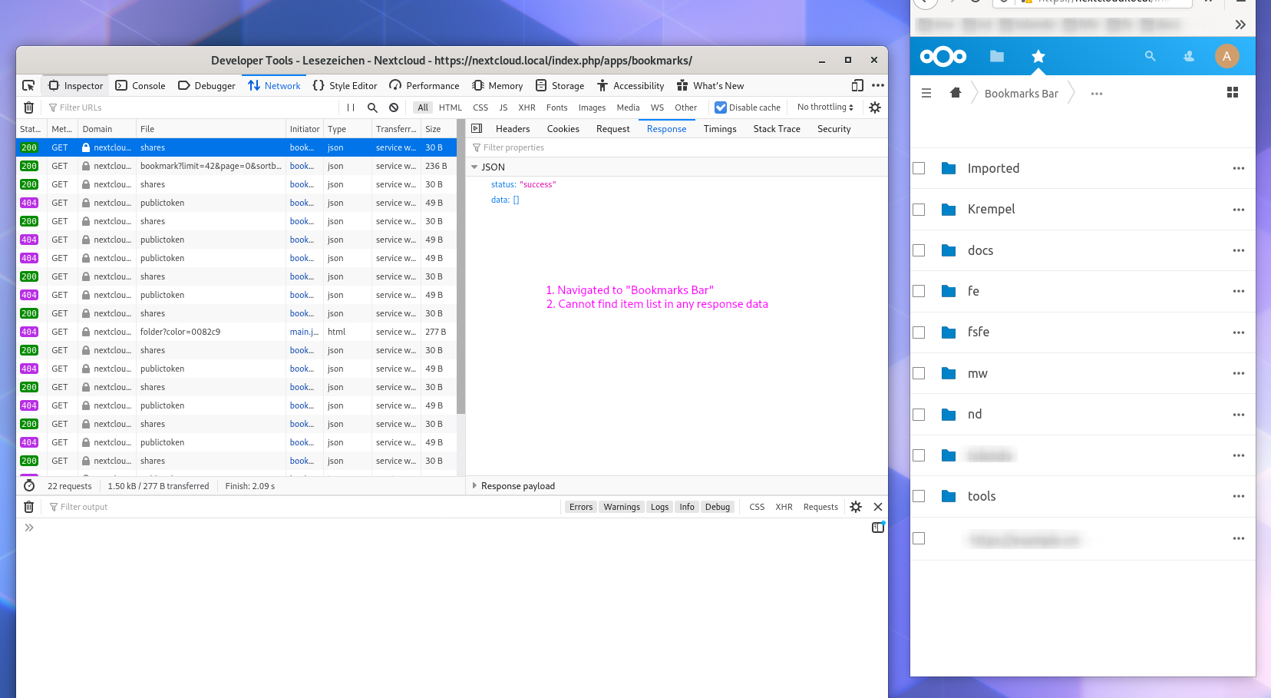Viewport: 1271px width, 698px height.
Task: Toggle the bookmarks navigation hamburger menu
Action: [926, 93]
